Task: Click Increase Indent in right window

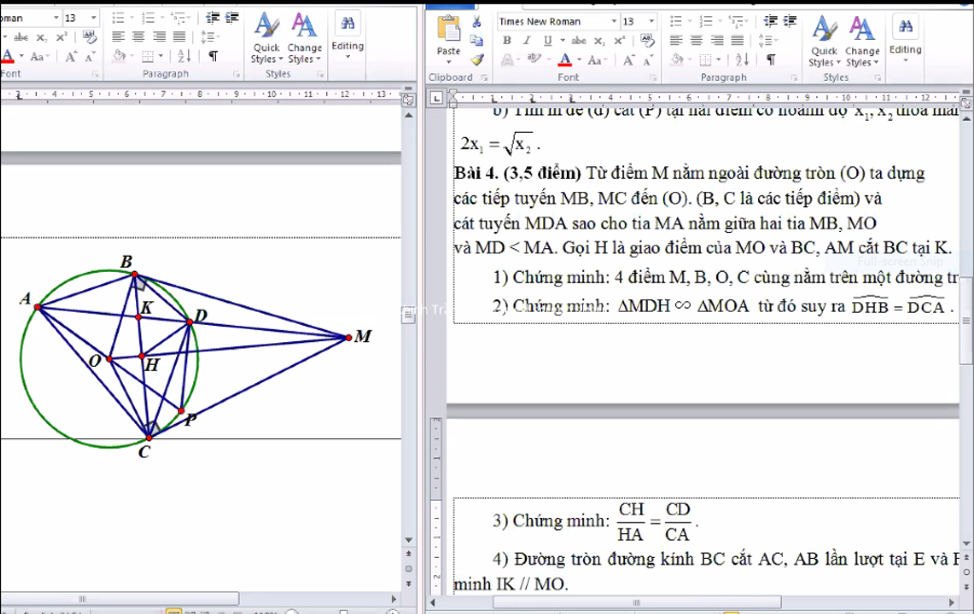Action: (x=790, y=22)
